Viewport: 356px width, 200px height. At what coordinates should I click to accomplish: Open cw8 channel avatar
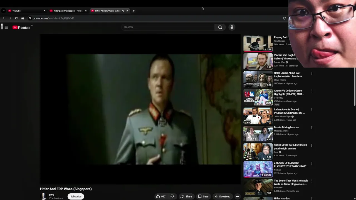point(43,196)
